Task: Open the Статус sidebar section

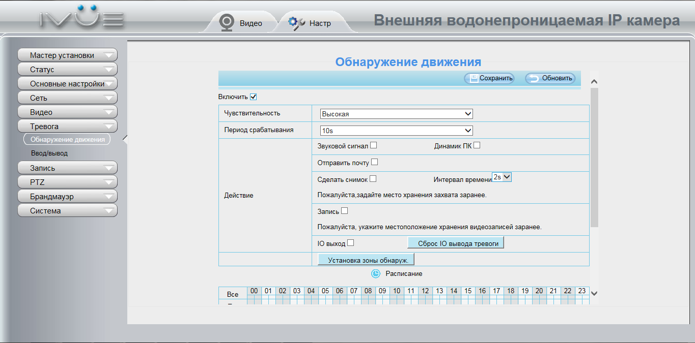Action: pos(67,70)
